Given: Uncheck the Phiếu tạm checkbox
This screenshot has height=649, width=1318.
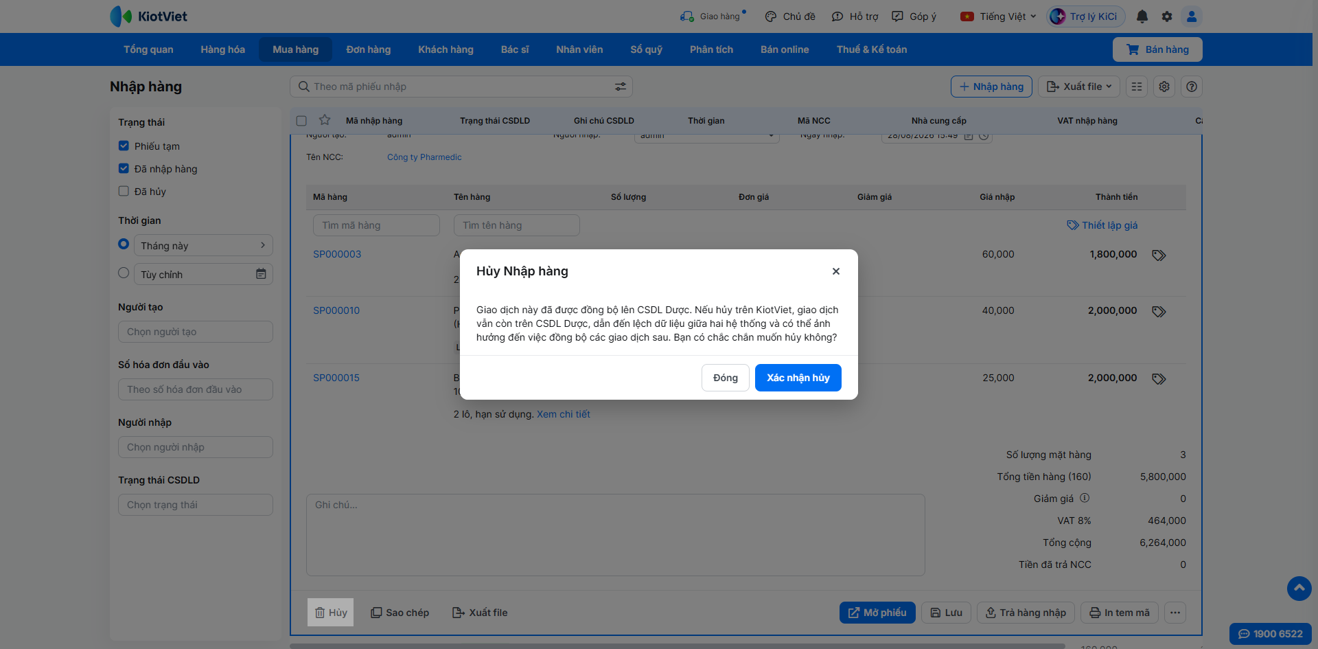Looking at the screenshot, I should click(124, 146).
